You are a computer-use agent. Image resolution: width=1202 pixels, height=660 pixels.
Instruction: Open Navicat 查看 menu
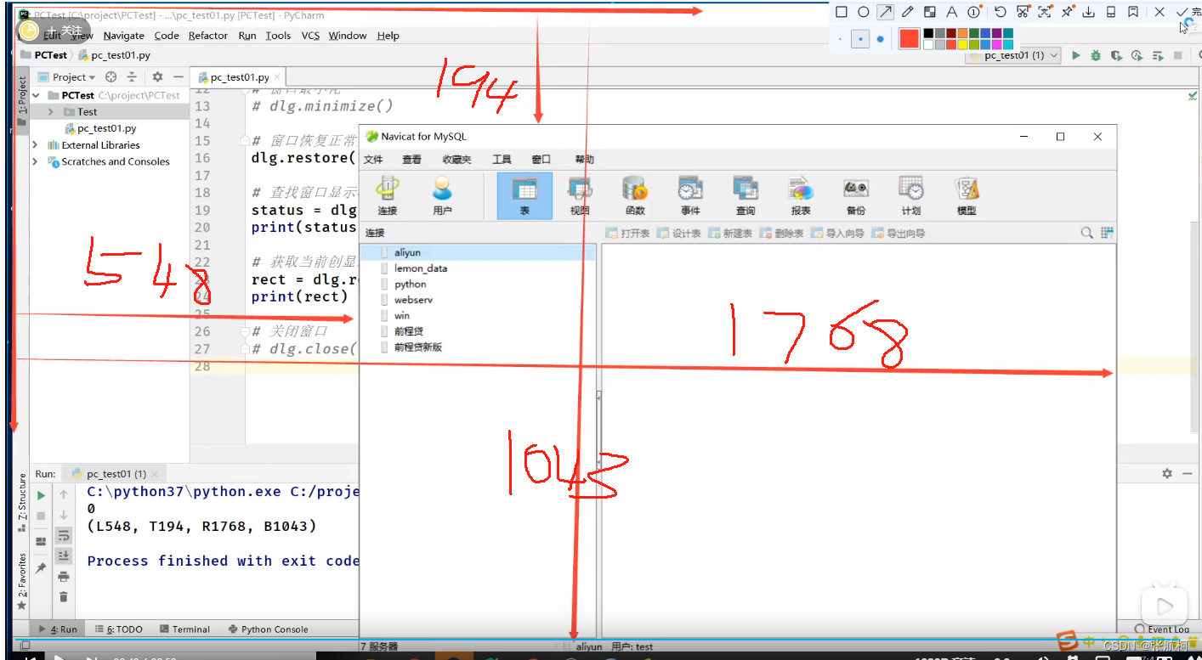coord(411,160)
